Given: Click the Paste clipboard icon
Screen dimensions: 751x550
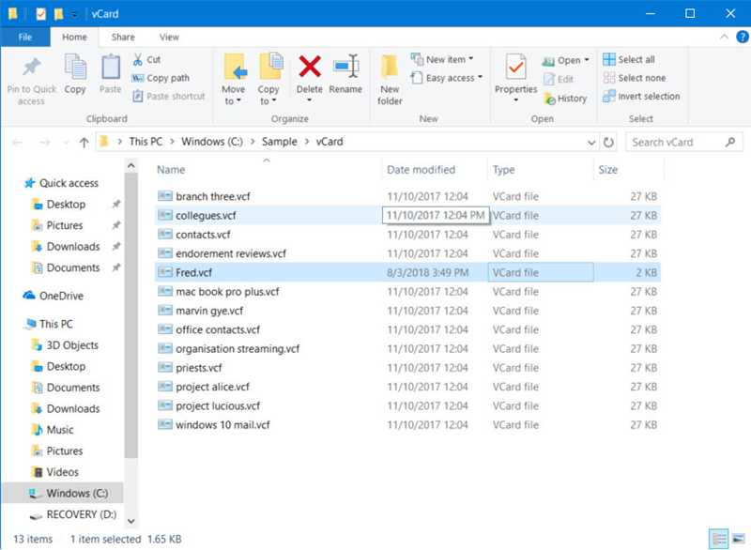Looking at the screenshot, I should pos(111,67).
